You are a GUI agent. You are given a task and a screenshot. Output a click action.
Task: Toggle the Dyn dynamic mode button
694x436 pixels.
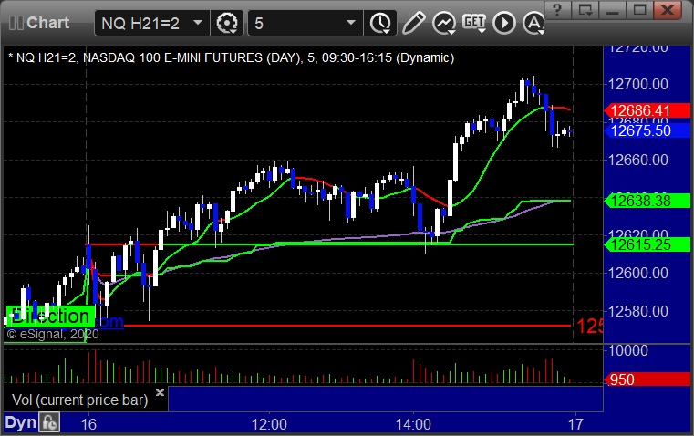pos(20,422)
